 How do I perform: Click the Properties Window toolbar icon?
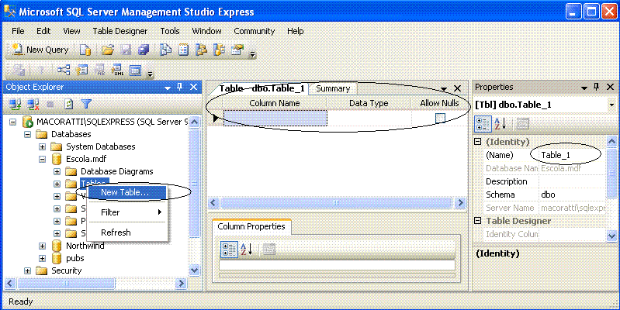[x=237, y=50]
